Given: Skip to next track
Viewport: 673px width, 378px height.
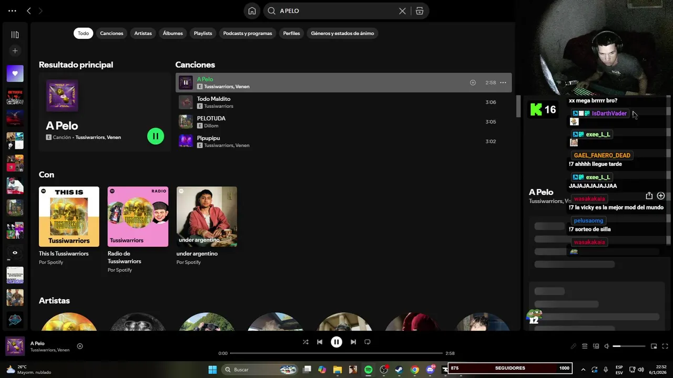Looking at the screenshot, I should (353, 342).
